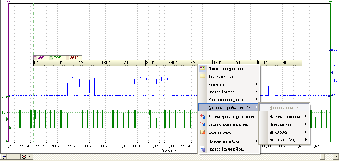
Task: Expand the Разметка submenu
Action: tap(229, 84)
